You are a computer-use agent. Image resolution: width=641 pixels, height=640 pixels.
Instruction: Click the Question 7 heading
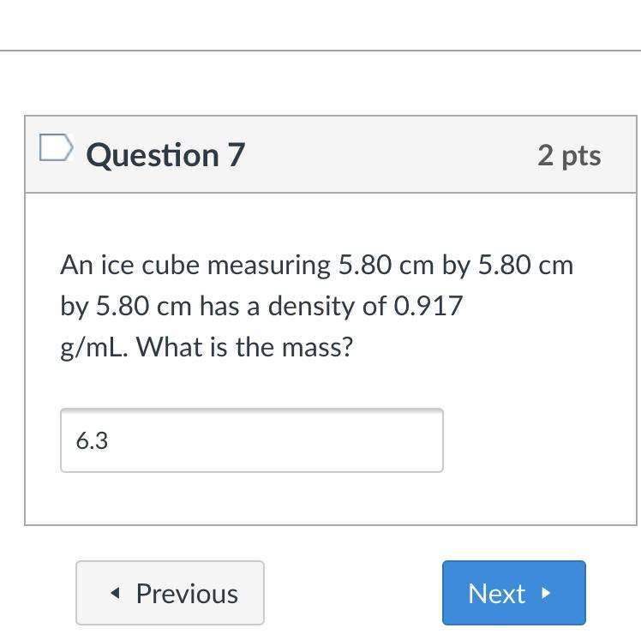(165, 155)
